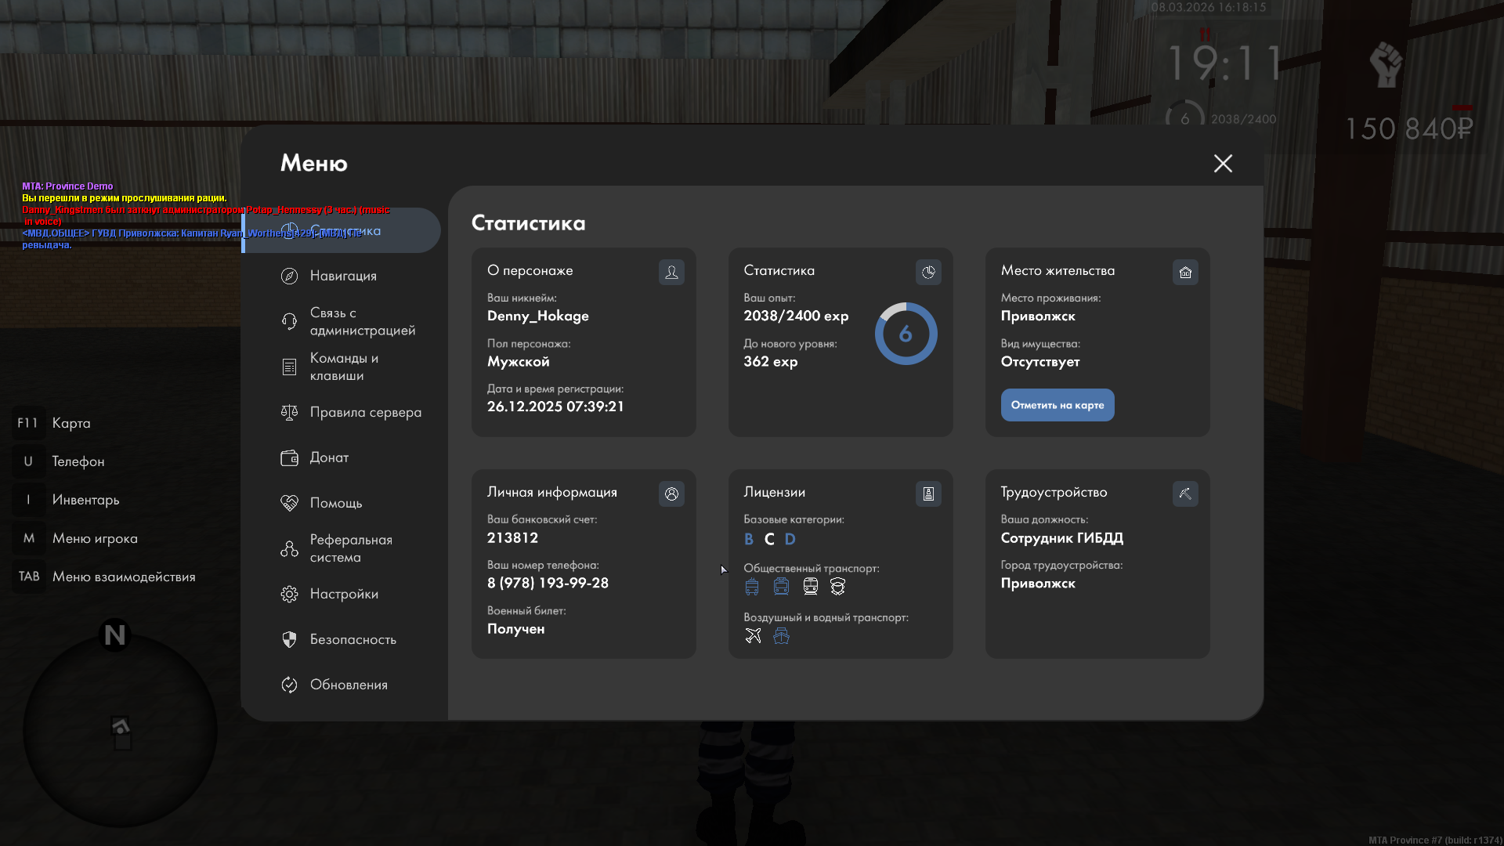Viewport: 1504px width, 846px height.
Task: Click the pie chart icon in Статистика card
Action: tap(928, 272)
